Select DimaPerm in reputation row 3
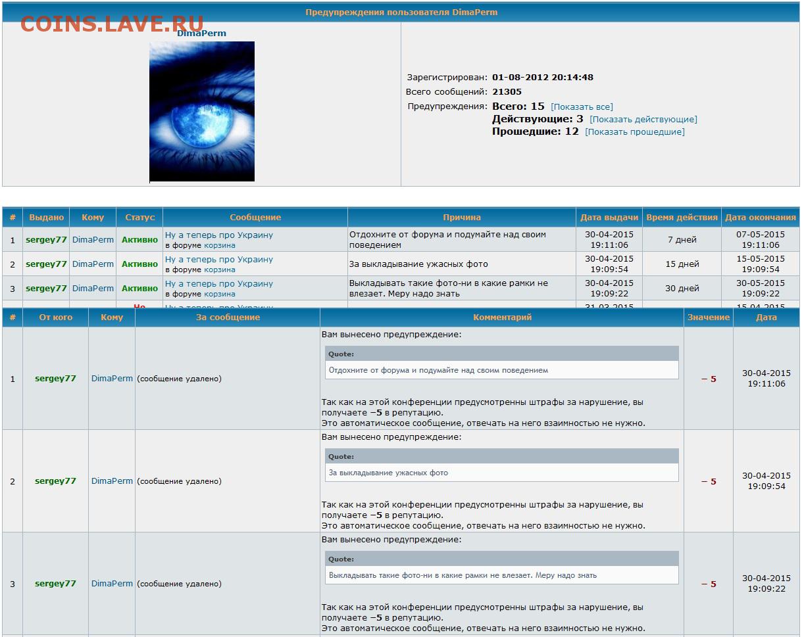 (x=112, y=584)
